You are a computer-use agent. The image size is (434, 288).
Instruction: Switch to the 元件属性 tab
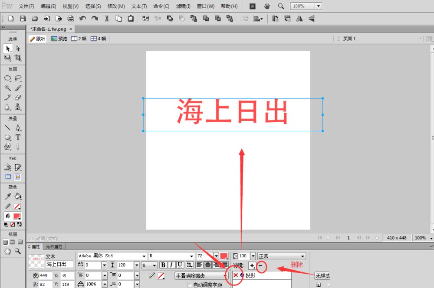click(x=53, y=246)
